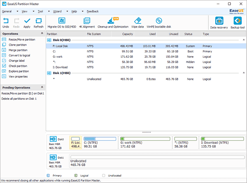Collapse Disk 0(MBR) partition group
Viewport: 247px width, 183px height.
tap(244, 40)
